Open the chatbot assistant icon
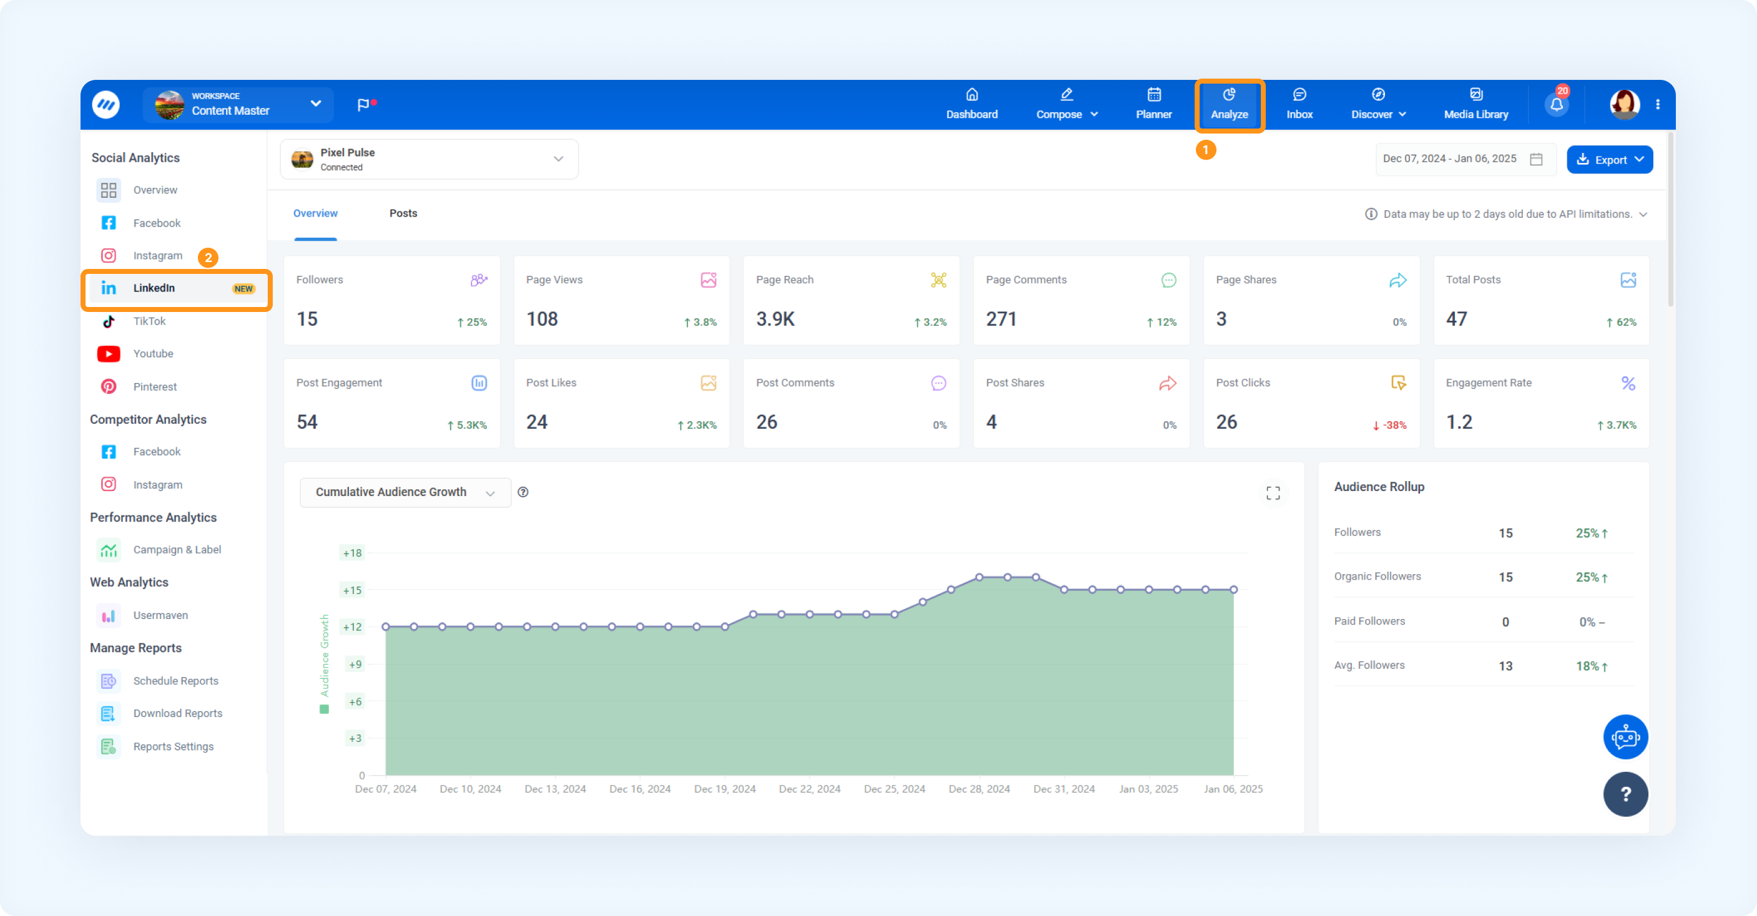 tap(1625, 737)
